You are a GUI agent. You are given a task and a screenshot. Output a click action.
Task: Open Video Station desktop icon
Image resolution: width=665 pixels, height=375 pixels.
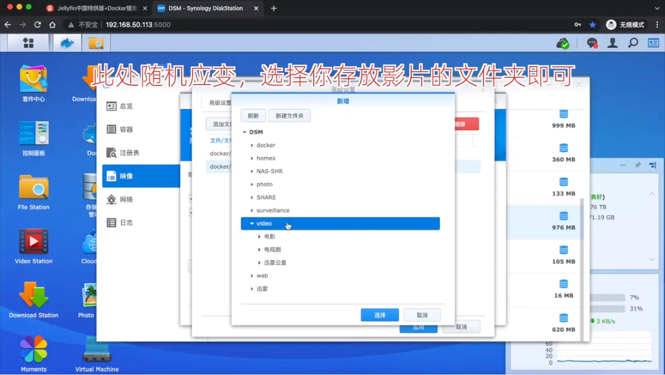(x=34, y=242)
